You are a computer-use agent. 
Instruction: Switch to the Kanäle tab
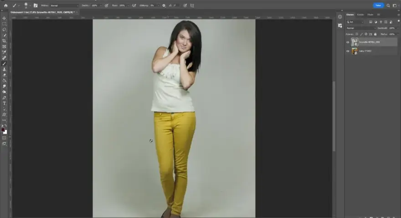coord(360,15)
